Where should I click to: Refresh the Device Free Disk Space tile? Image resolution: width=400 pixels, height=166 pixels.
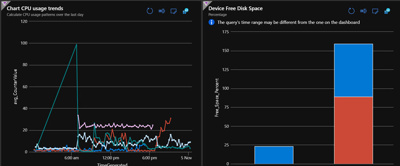[x=351, y=11]
